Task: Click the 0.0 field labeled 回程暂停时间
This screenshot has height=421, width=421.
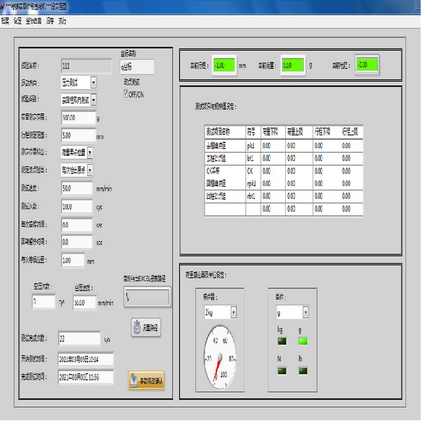Action: point(77,242)
